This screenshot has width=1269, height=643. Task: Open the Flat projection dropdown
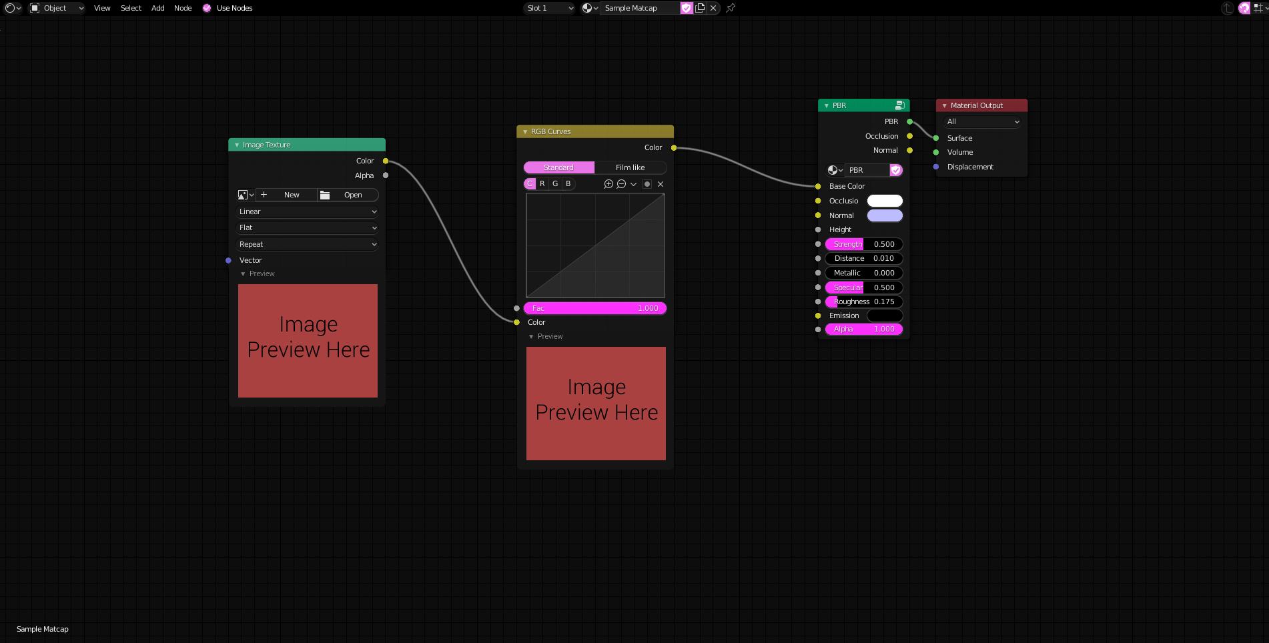click(x=308, y=227)
